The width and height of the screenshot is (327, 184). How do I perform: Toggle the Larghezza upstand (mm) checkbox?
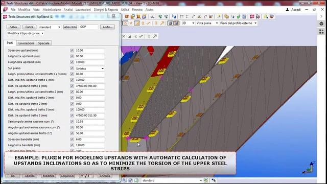[x=72, y=56]
